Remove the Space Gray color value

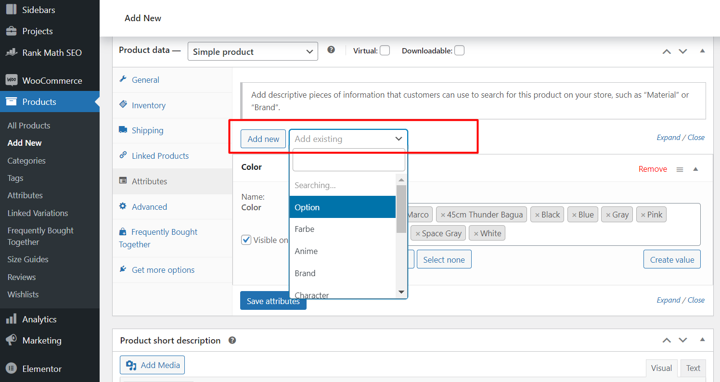[418, 234]
